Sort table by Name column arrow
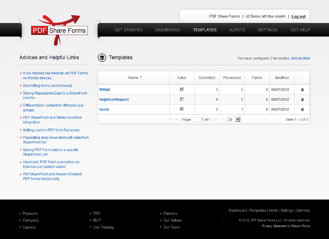Viewport: 329px width, 239px height. [x=141, y=78]
